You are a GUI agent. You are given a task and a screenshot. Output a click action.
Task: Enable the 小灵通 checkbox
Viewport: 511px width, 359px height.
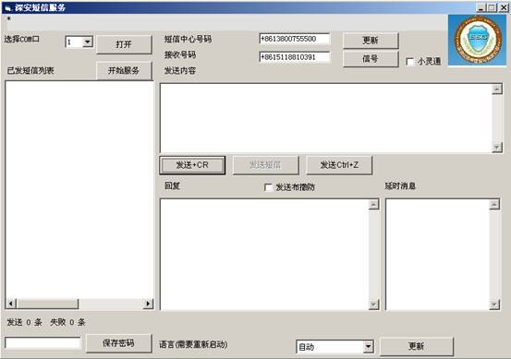click(410, 61)
